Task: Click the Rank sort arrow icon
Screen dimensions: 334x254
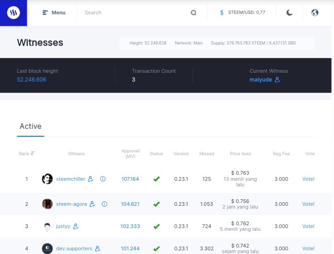Action: (32, 153)
